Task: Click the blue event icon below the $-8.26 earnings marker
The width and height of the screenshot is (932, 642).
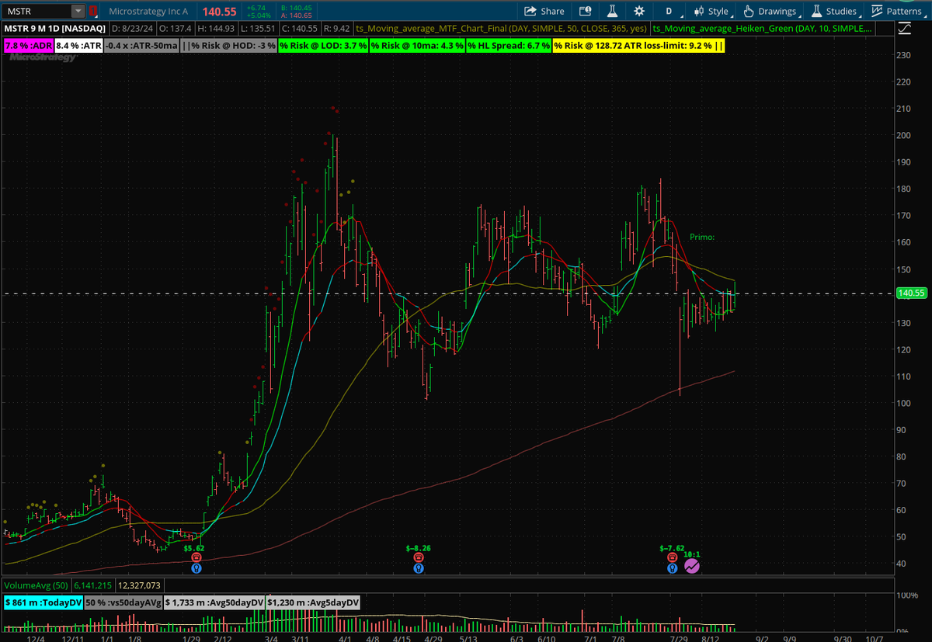Action: pos(419,567)
